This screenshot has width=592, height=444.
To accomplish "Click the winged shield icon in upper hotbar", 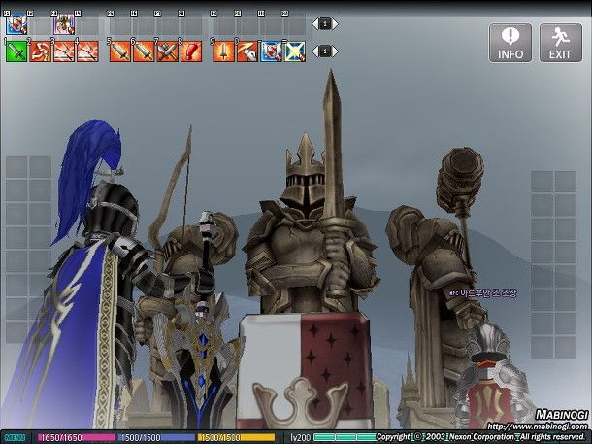I will (x=16, y=24).
